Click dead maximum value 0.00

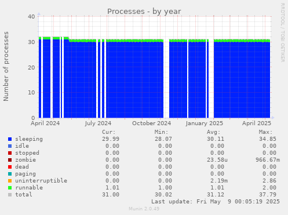click(x=269, y=167)
